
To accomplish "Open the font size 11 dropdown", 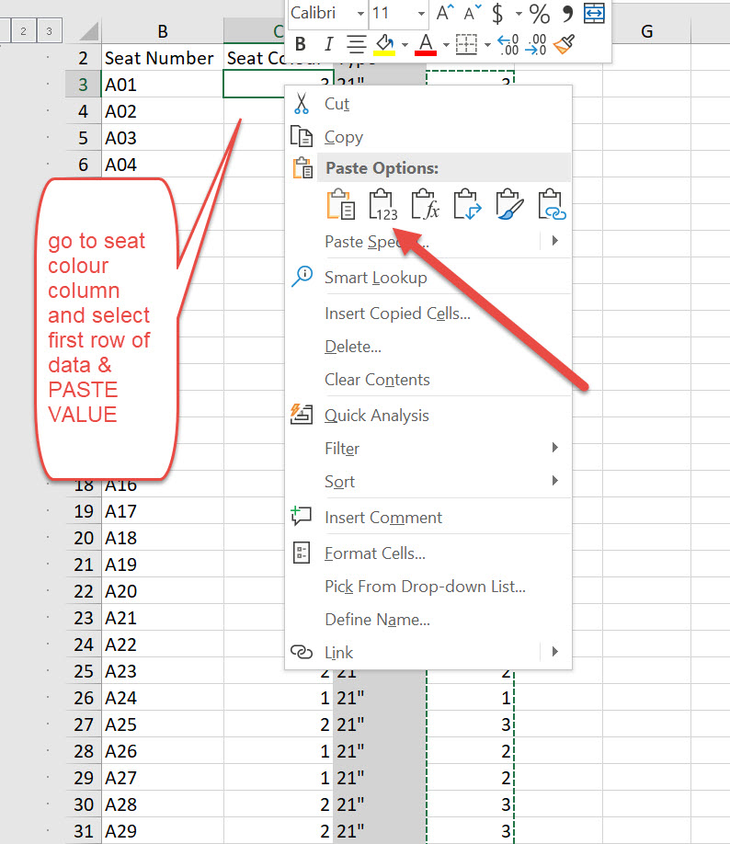I will pyautogui.click(x=421, y=14).
